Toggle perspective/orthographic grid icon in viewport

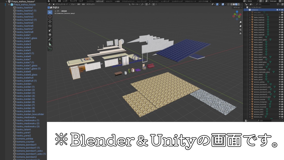240,34
